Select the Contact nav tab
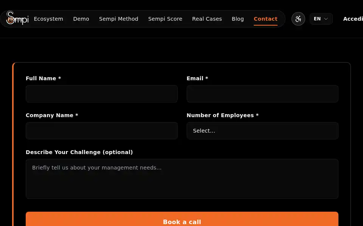This screenshot has height=226, width=363. pyautogui.click(x=265, y=19)
